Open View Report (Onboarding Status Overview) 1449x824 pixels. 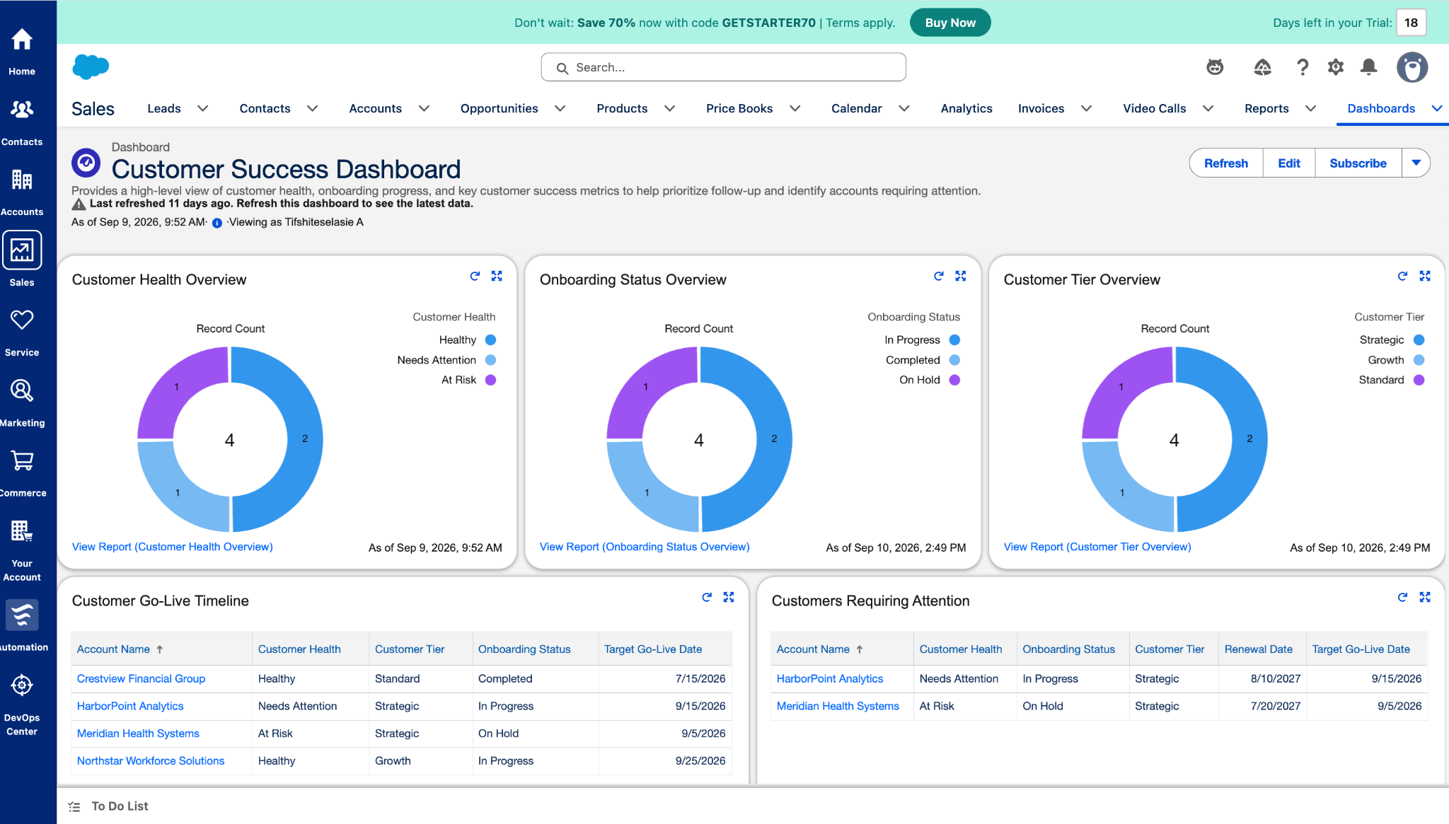coord(645,547)
